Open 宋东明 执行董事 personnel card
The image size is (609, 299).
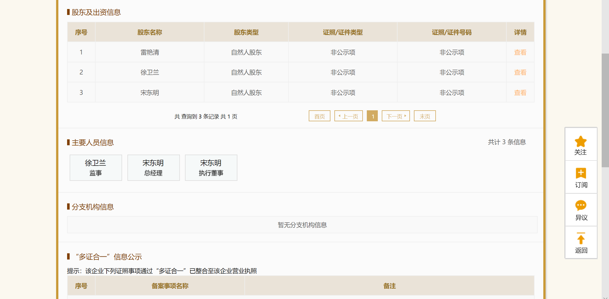pos(211,168)
